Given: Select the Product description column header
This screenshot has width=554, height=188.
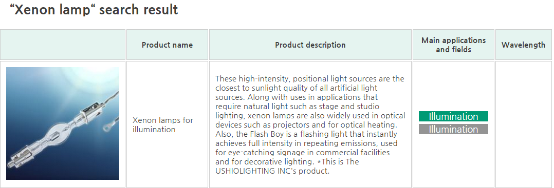Looking at the screenshot, I should pos(310,45).
